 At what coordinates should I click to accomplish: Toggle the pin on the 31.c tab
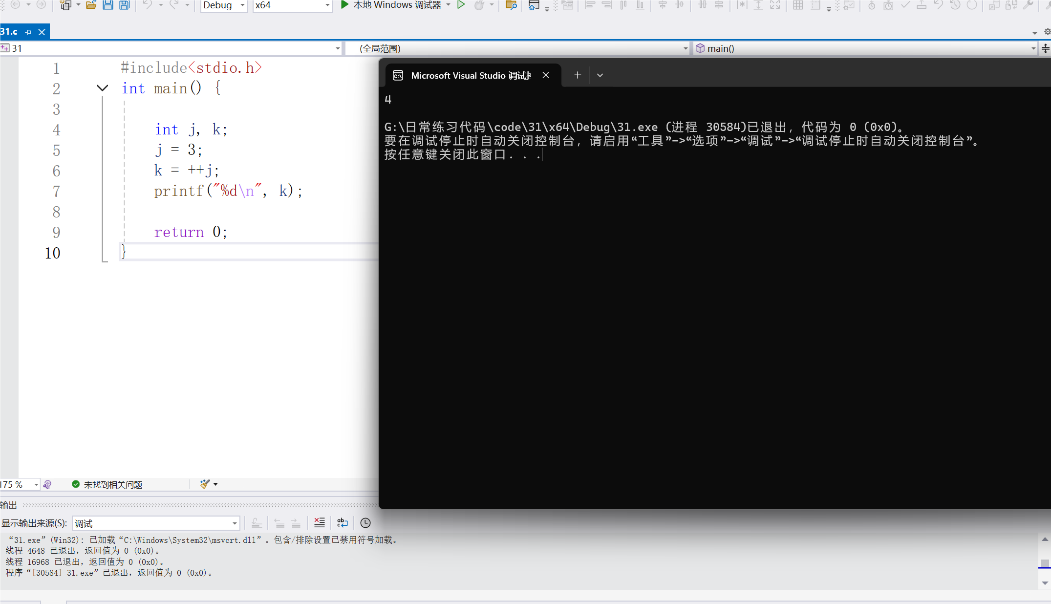(x=28, y=32)
